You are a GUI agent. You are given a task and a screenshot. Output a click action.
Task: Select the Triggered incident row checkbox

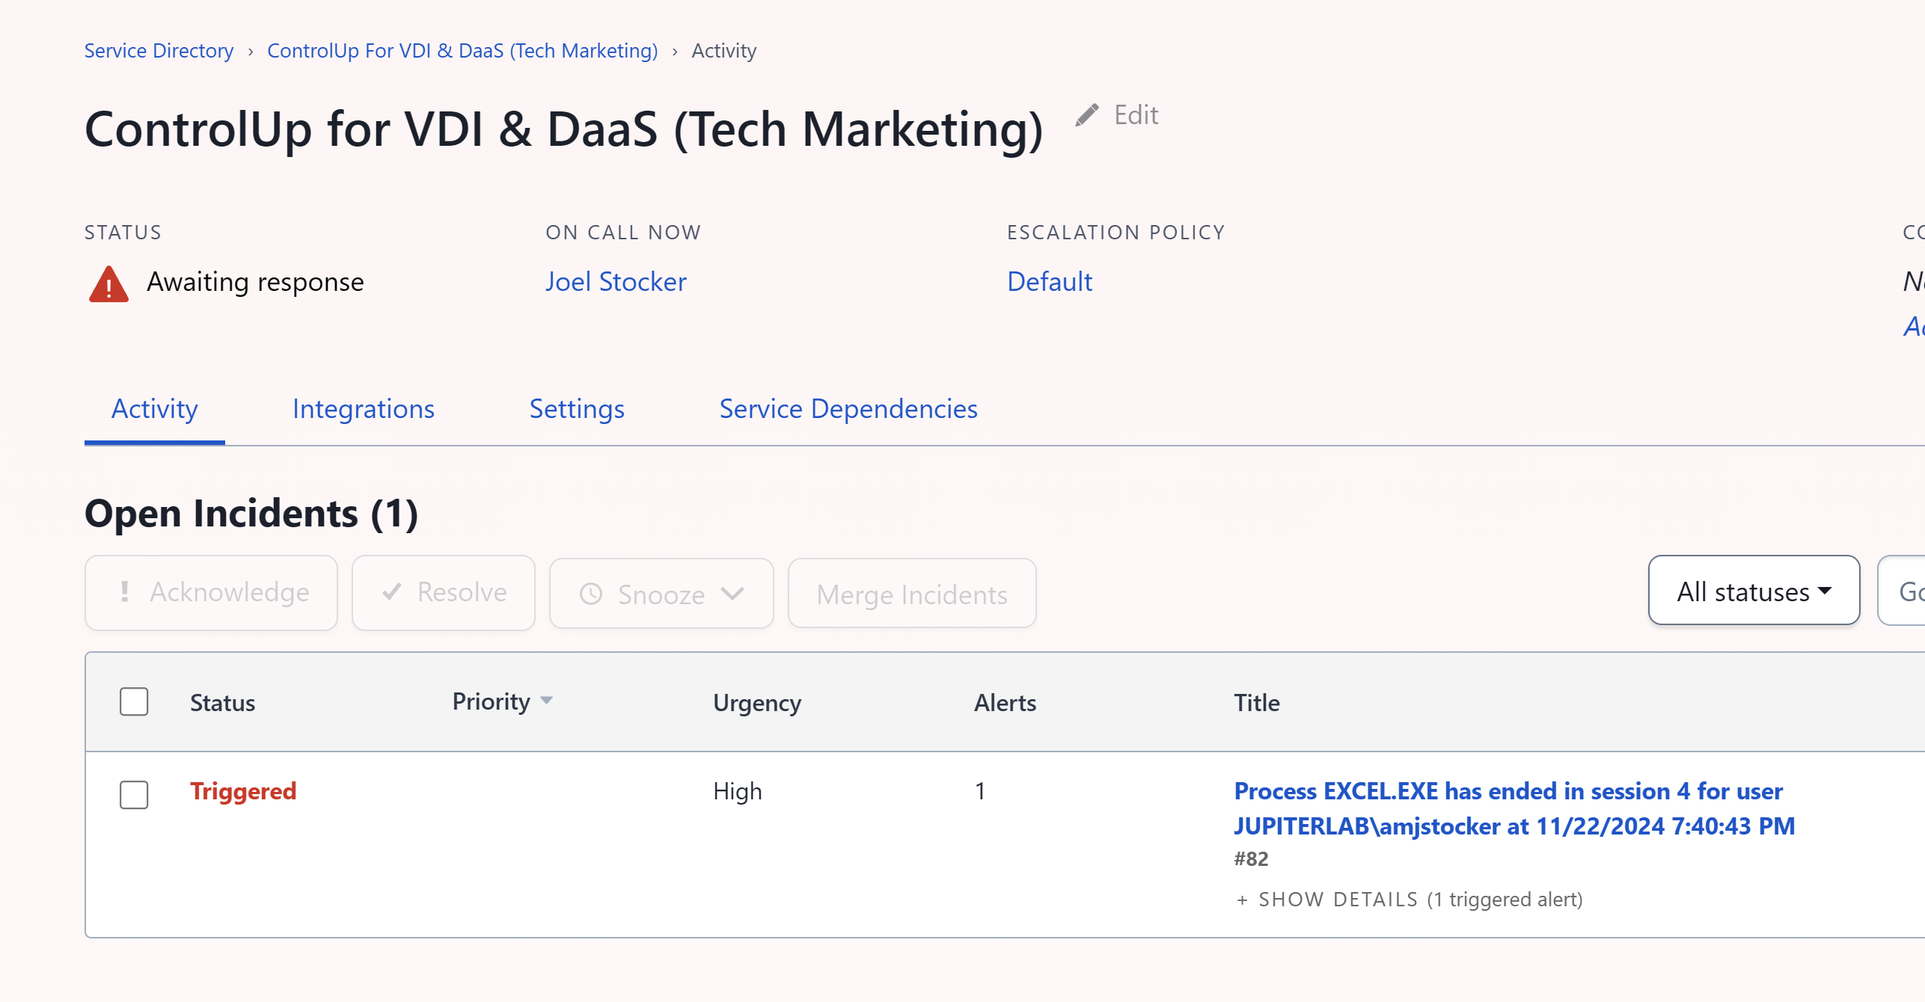(134, 794)
